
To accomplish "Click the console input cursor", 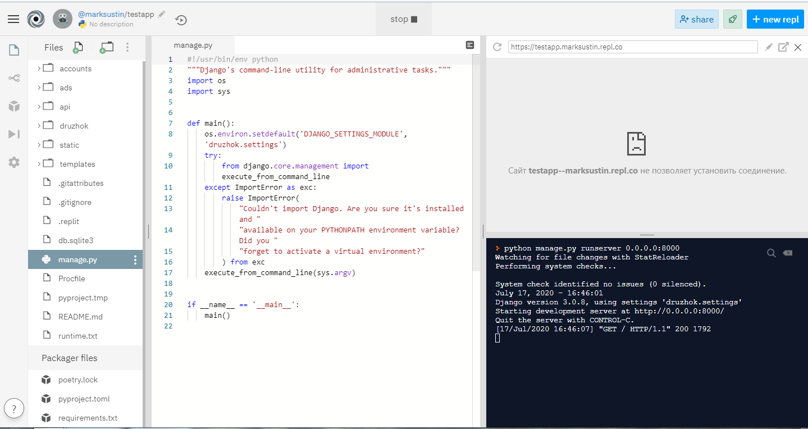I will [497, 338].
